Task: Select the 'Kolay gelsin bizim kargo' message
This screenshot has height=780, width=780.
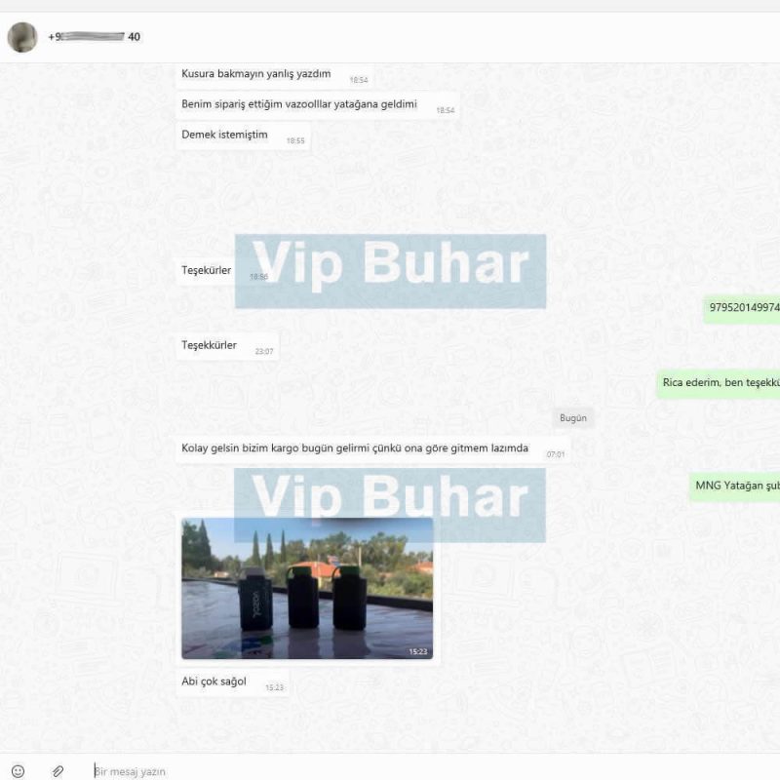Action: tap(373, 449)
